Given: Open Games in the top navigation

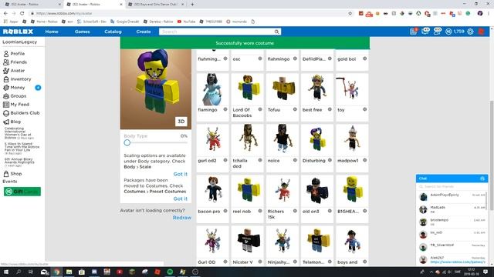Looking at the screenshot, I should click(x=83, y=32).
